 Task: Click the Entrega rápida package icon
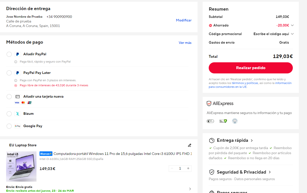click(x=212, y=141)
